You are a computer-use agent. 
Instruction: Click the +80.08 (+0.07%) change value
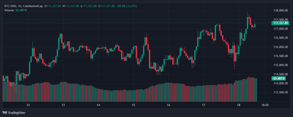point(127,6)
